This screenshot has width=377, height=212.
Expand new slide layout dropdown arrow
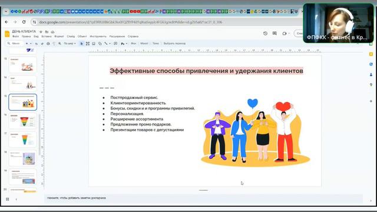(31, 44)
